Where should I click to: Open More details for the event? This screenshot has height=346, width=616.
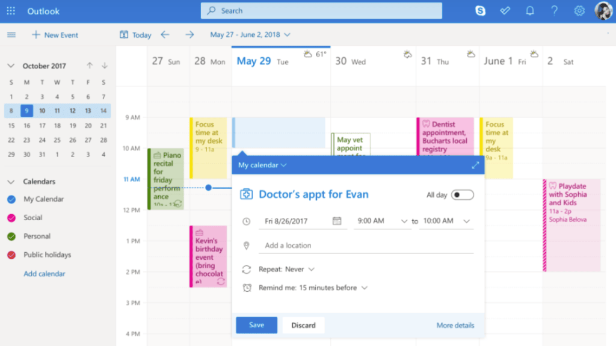[x=455, y=325]
